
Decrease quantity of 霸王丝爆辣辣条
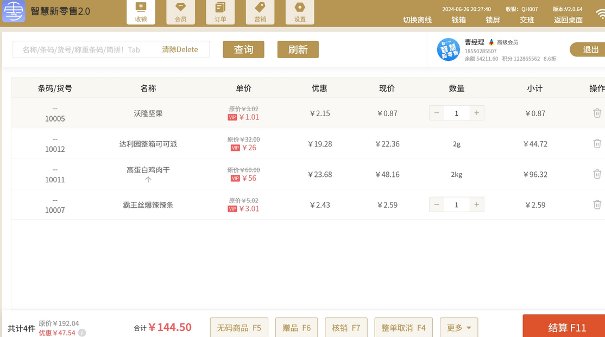[x=437, y=205]
